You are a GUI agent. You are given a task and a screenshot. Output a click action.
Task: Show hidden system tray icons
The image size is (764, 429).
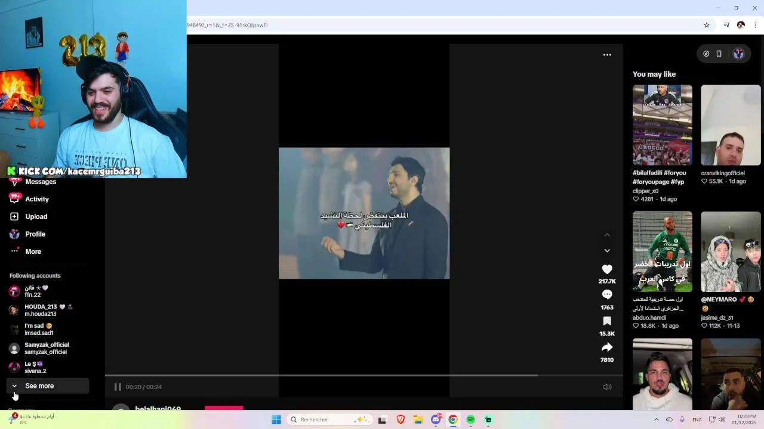click(x=656, y=419)
